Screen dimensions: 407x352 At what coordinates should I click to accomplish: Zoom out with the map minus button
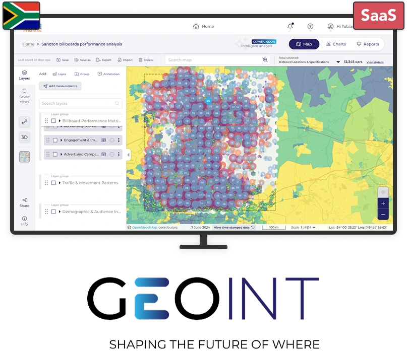[x=383, y=215]
